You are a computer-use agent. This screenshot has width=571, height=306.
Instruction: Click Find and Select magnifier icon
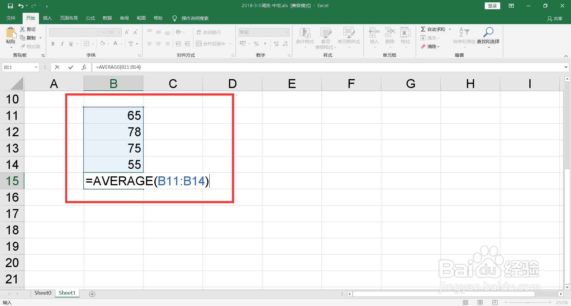488,32
